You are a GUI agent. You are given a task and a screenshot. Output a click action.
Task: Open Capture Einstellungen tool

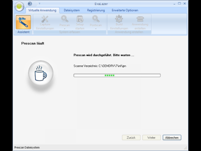click(x=45, y=23)
